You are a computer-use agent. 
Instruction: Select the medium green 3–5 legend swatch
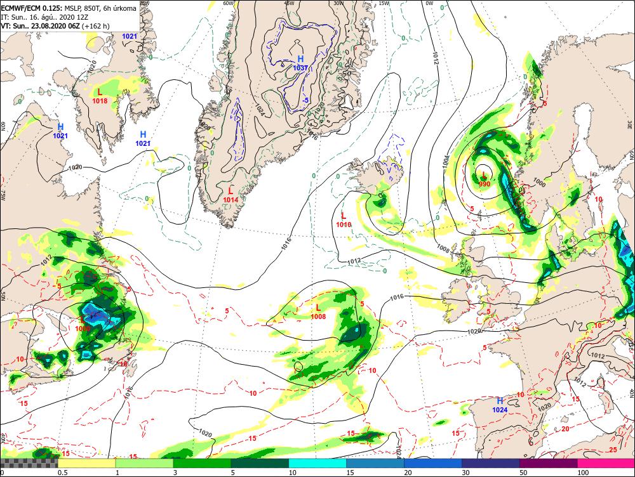(202, 463)
